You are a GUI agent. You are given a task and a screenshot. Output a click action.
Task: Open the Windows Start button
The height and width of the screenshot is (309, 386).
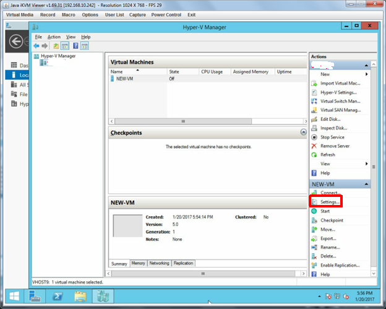14,296
